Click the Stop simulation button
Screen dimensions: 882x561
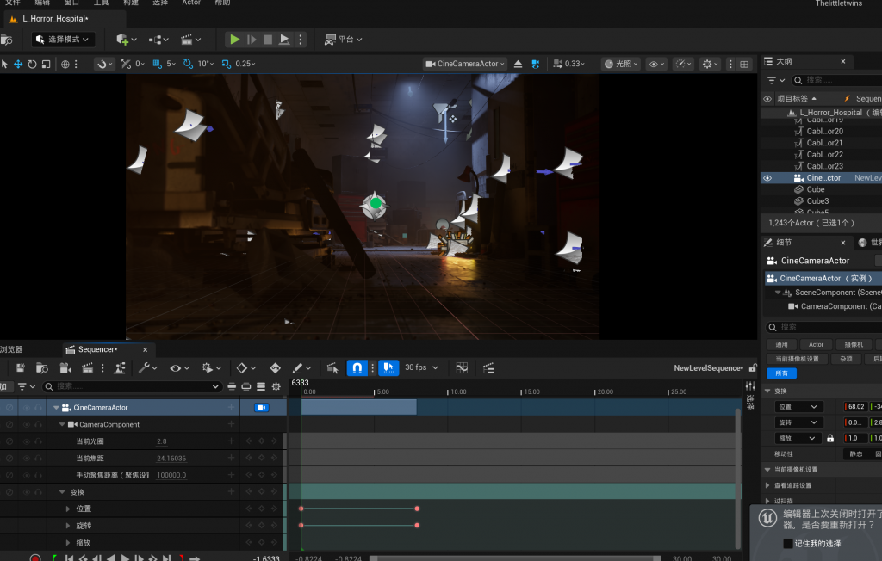click(268, 40)
